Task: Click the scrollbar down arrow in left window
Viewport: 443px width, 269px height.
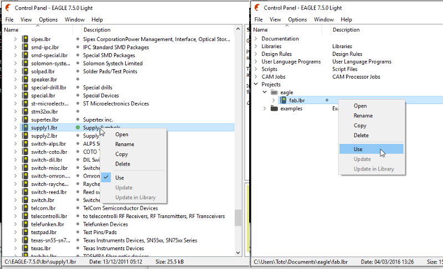Action: pos(238,253)
